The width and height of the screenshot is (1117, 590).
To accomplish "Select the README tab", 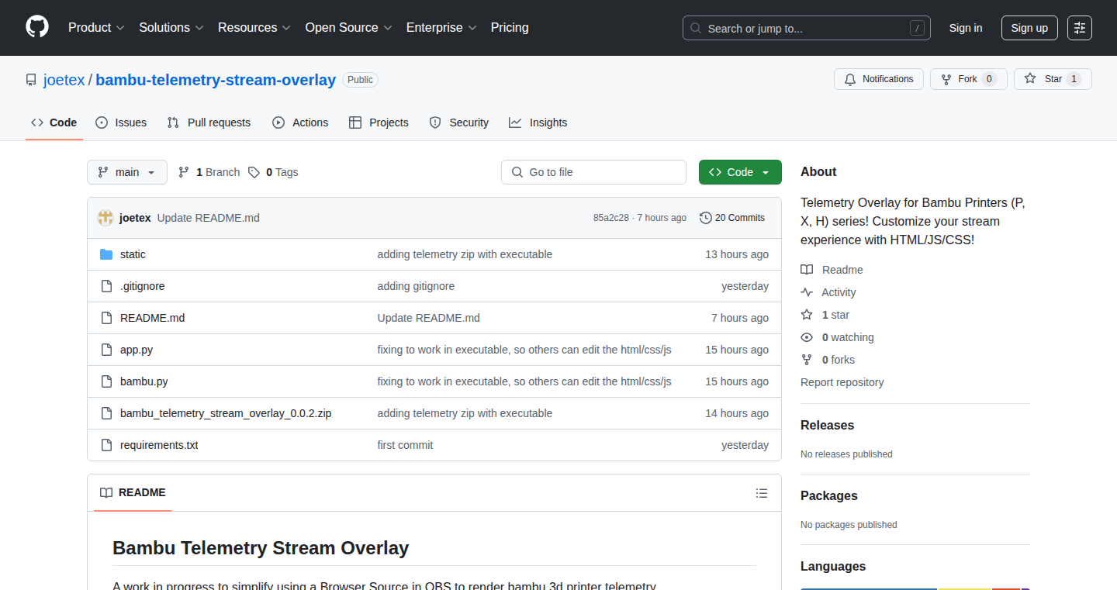I will 133,493.
